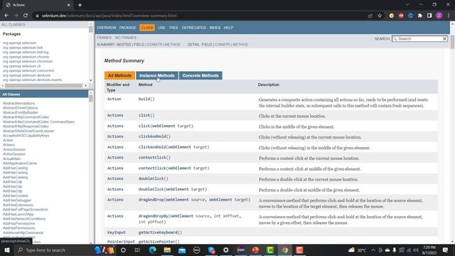The height and width of the screenshot is (256, 455).
Task: Open the USE navigation item
Action: coord(161,28)
